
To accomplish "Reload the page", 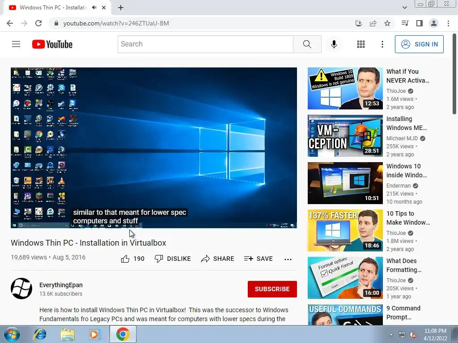I will 38,23.
